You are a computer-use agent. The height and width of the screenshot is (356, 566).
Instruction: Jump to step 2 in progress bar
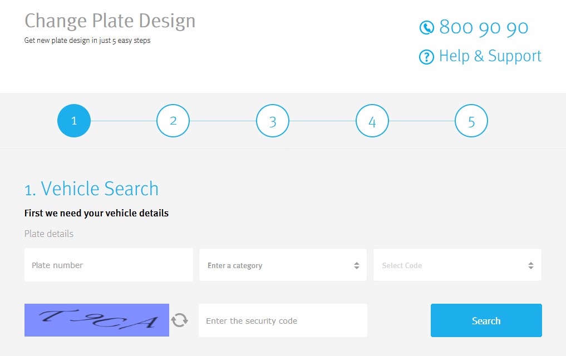173,121
